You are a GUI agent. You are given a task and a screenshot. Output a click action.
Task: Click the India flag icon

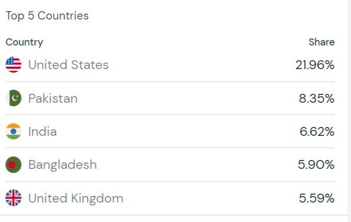pos(14,131)
